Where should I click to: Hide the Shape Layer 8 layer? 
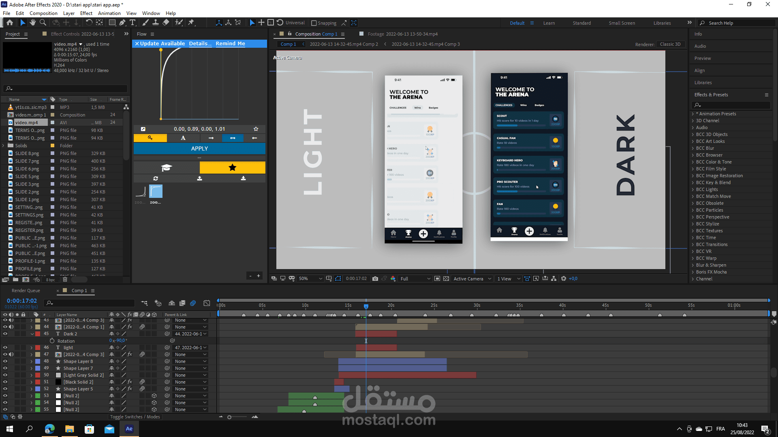[x=5, y=362]
